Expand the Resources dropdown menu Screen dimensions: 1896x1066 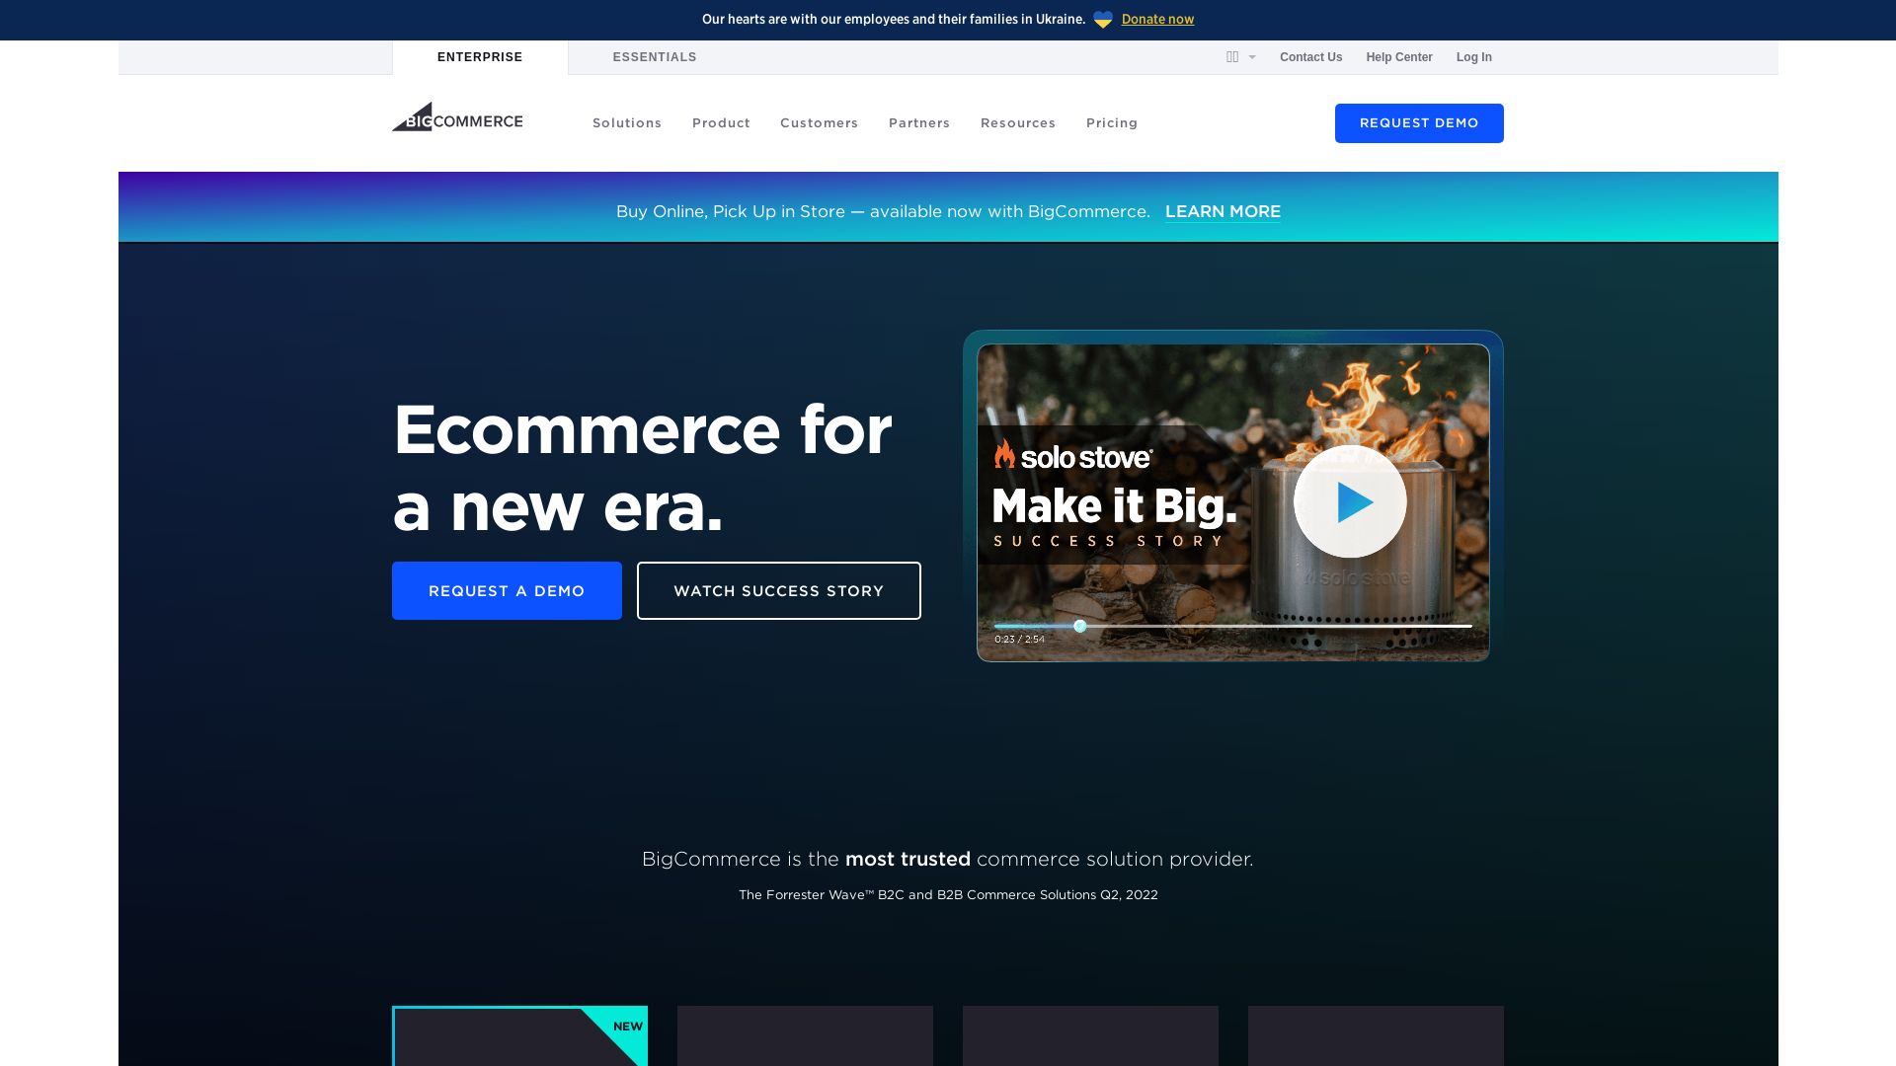(1018, 122)
